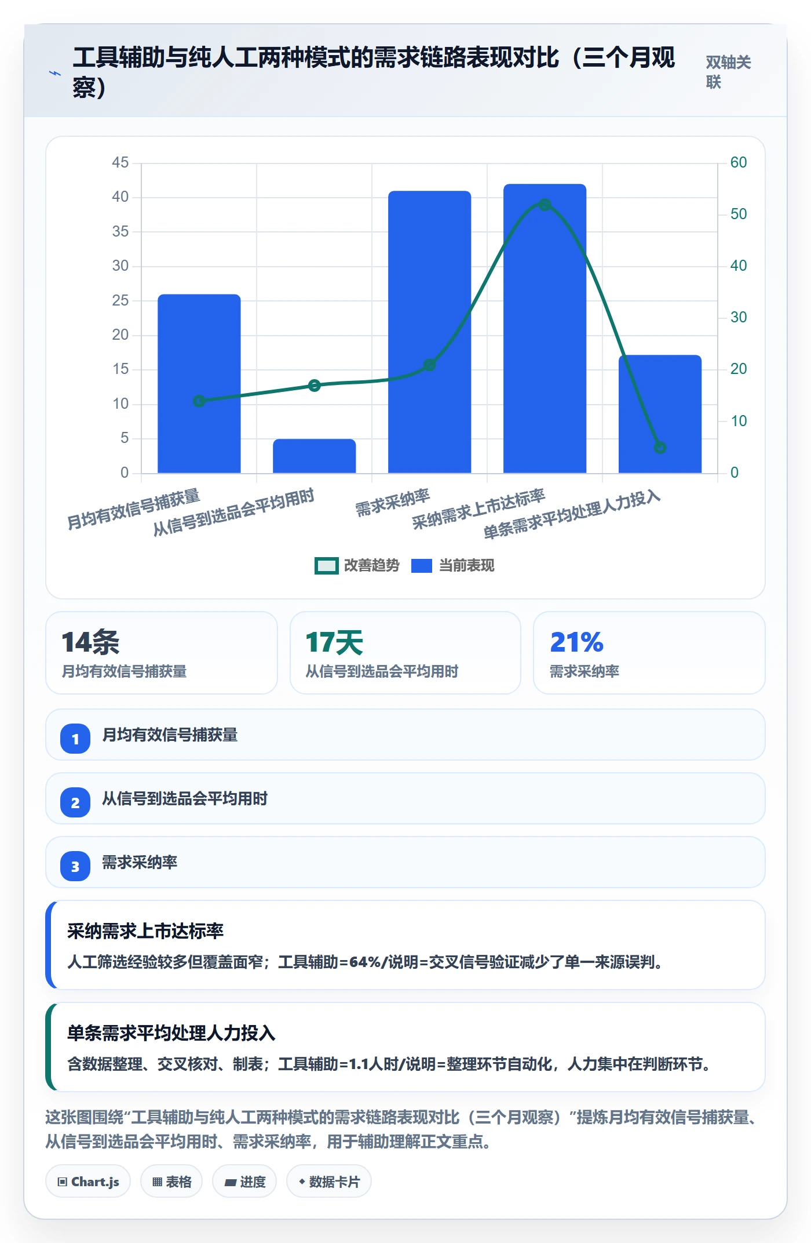Click the tallest 采纳需求上市达标率 bar
This screenshot has width=811, height=1243.
(x=545, y=329)
